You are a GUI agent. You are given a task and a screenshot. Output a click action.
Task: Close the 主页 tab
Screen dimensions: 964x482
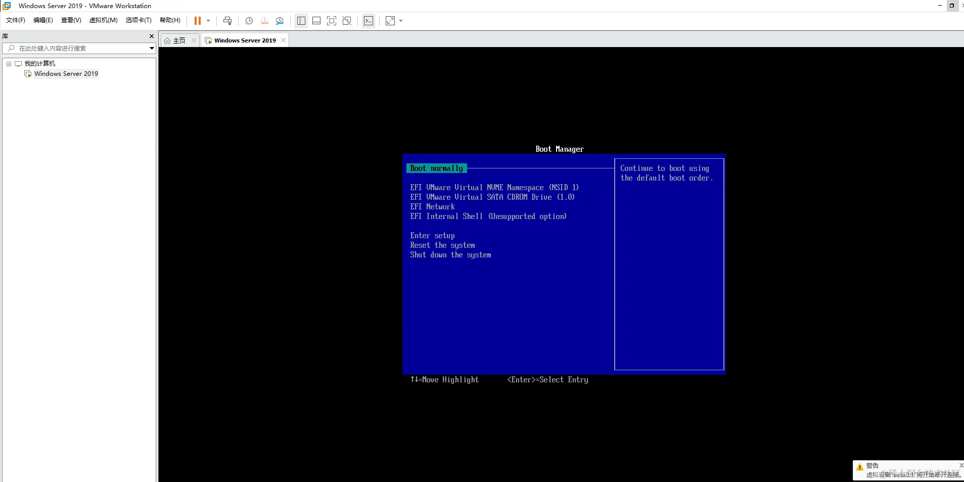pyautogui.click(x=194, y=40)
